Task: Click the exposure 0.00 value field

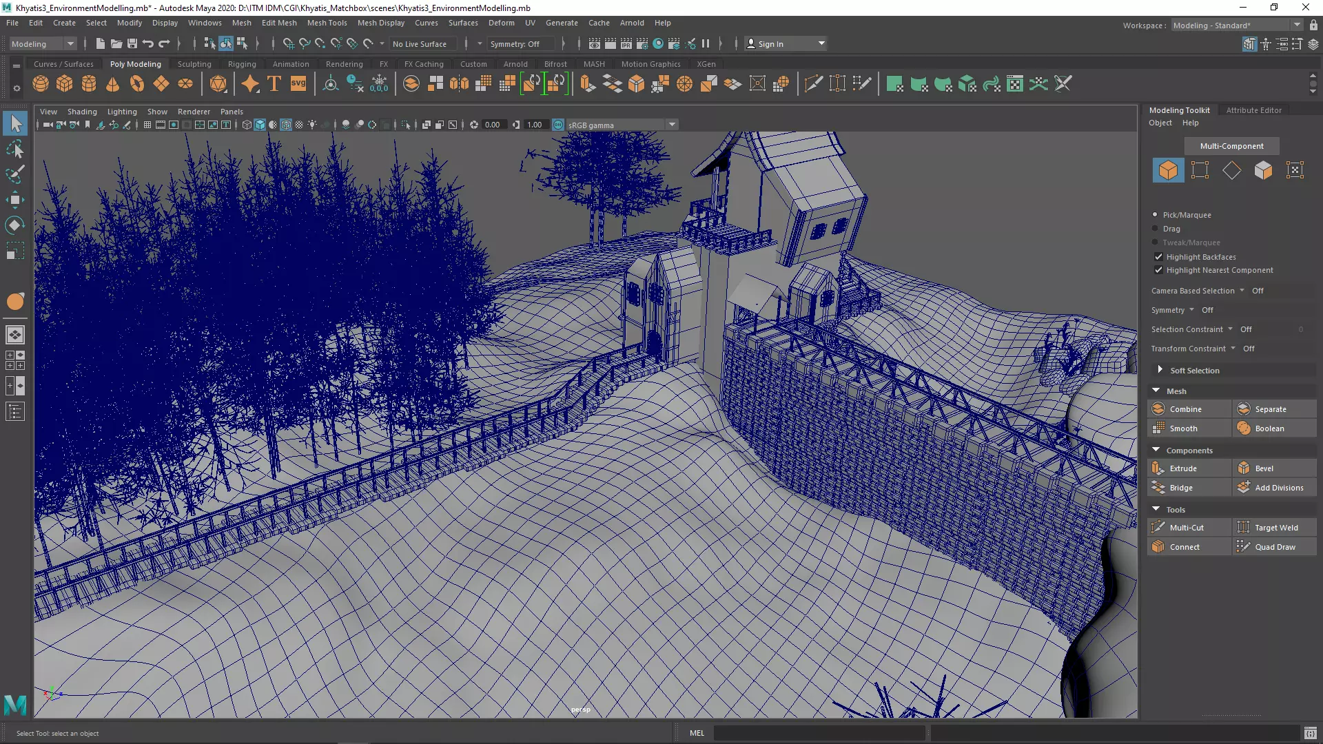Action: point(493,125)
